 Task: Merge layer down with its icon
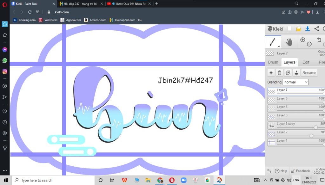[296, 73]
